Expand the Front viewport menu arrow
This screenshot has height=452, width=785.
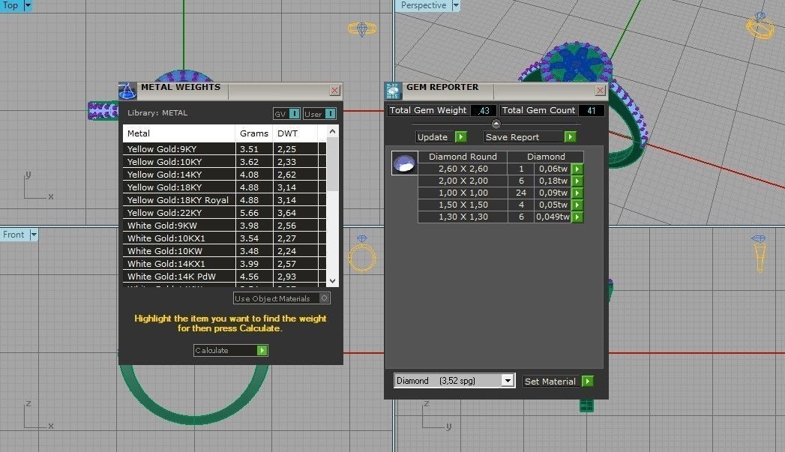34,235
